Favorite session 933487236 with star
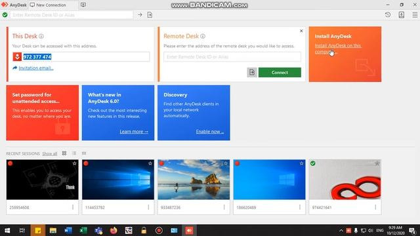Image resolution: width=420 pixels, height=236 pixels. 226,163
